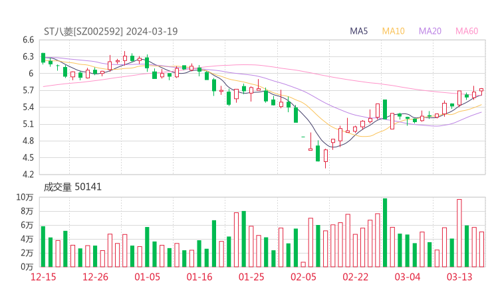Click the 4.5 price axis label
Screen dimensions: 492x292
[x=28, y=157]
